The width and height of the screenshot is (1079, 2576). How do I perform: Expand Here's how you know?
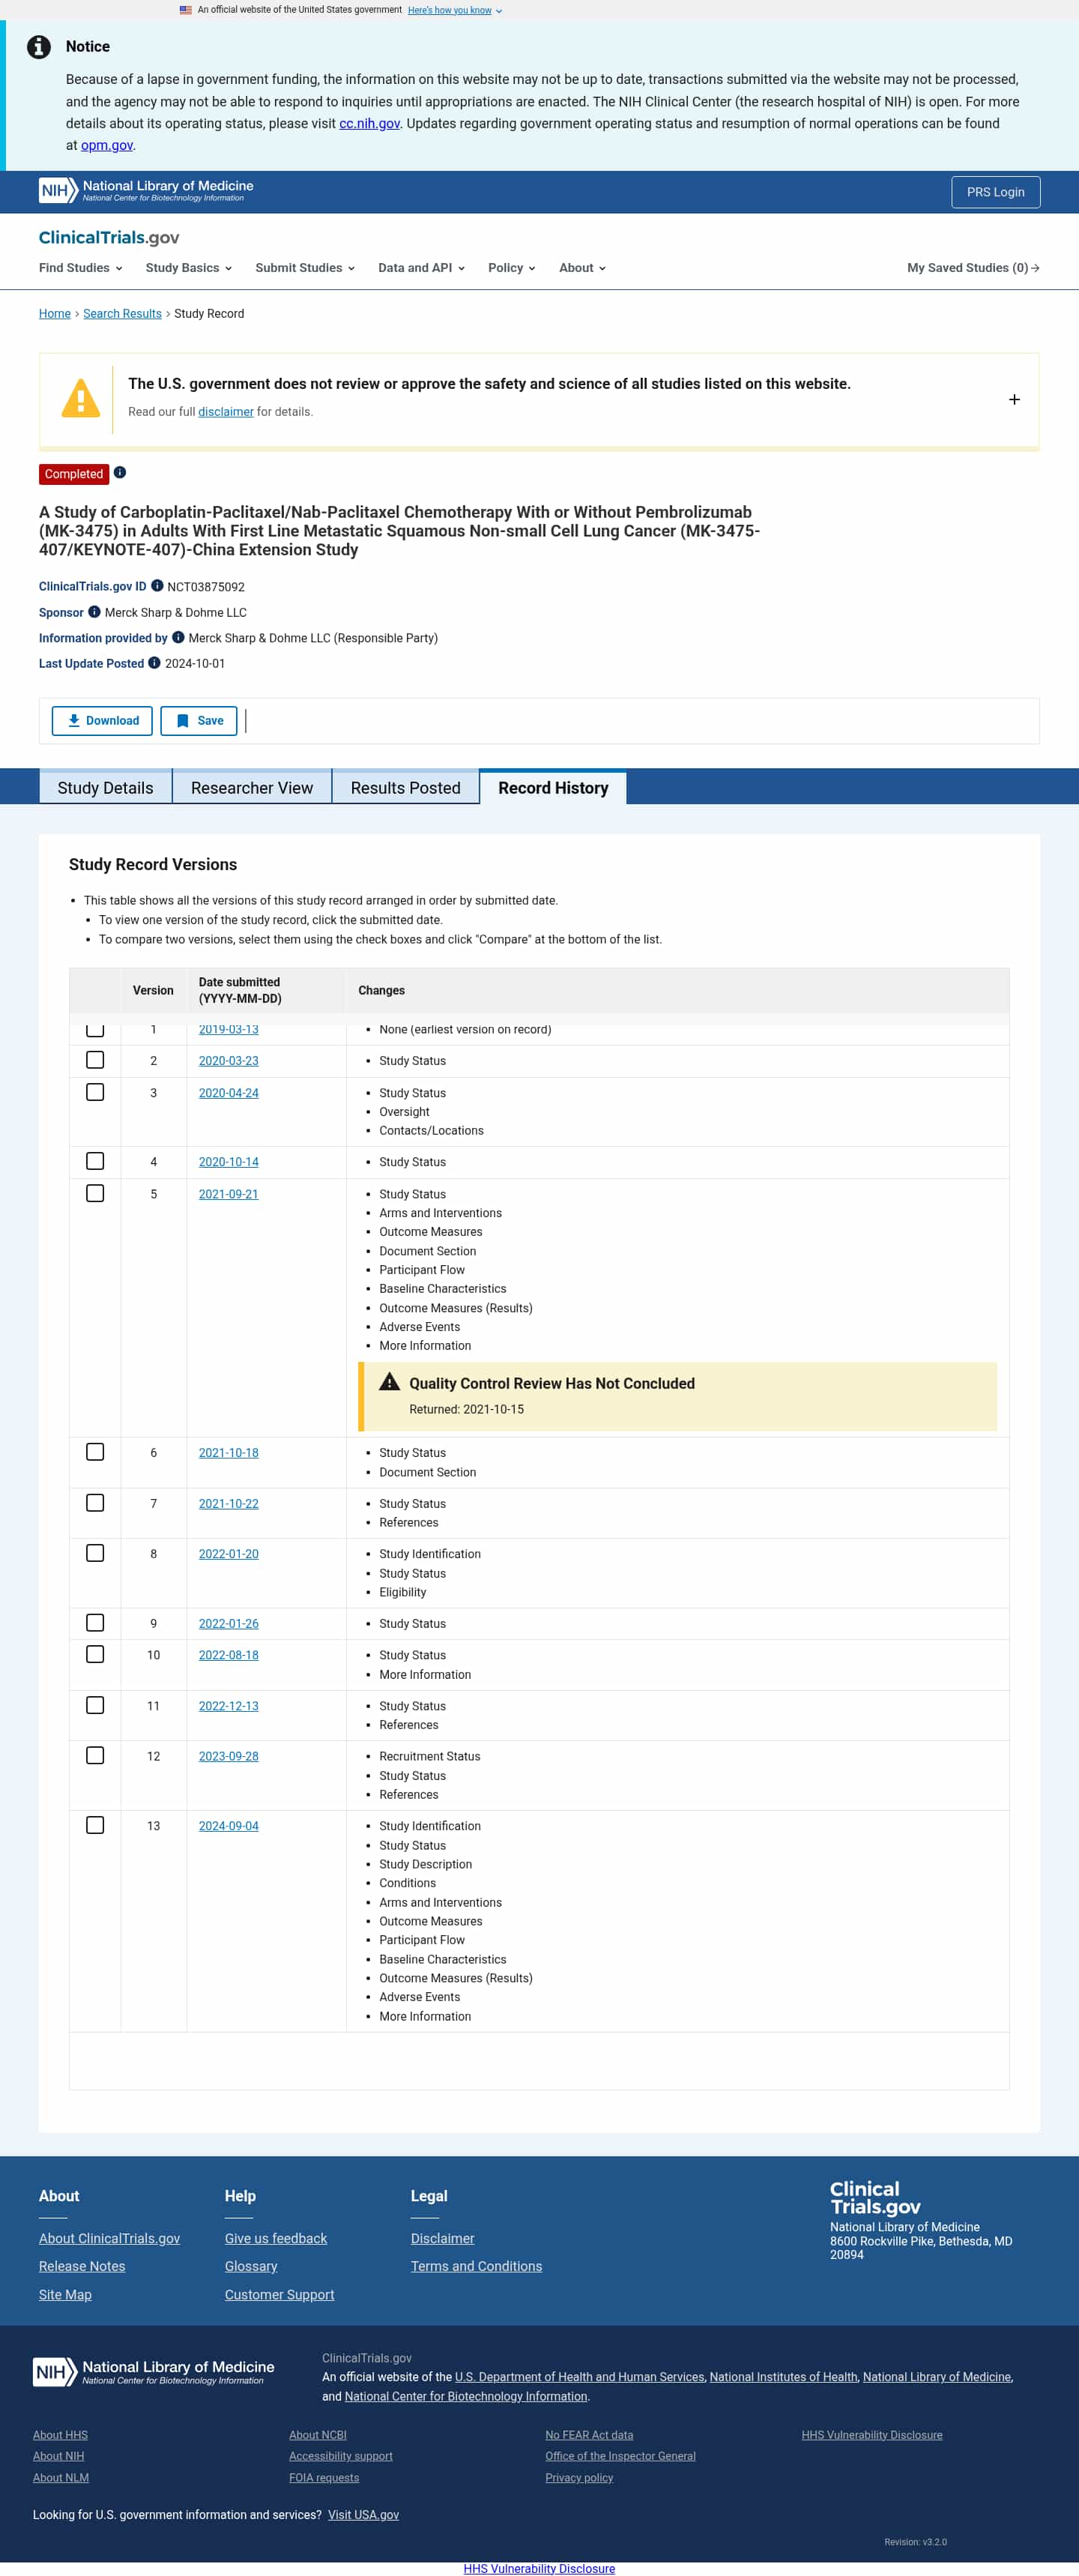[454, 10]
